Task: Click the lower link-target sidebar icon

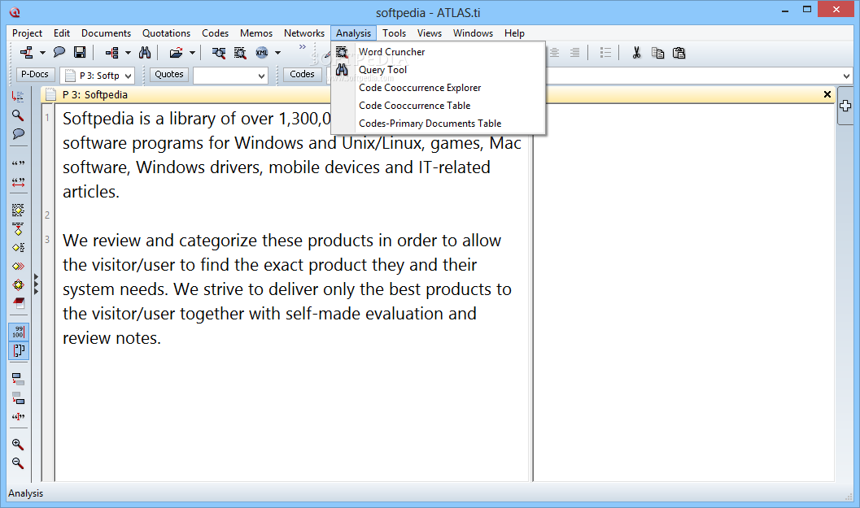Action: [x=18, y=397]
